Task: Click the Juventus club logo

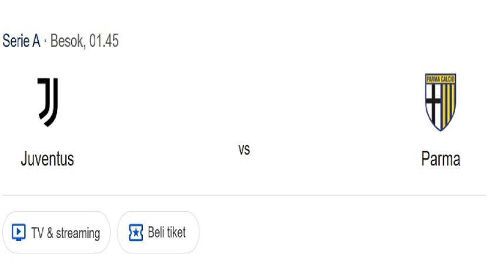Action: pyautogui.click(x=48, y=102)
